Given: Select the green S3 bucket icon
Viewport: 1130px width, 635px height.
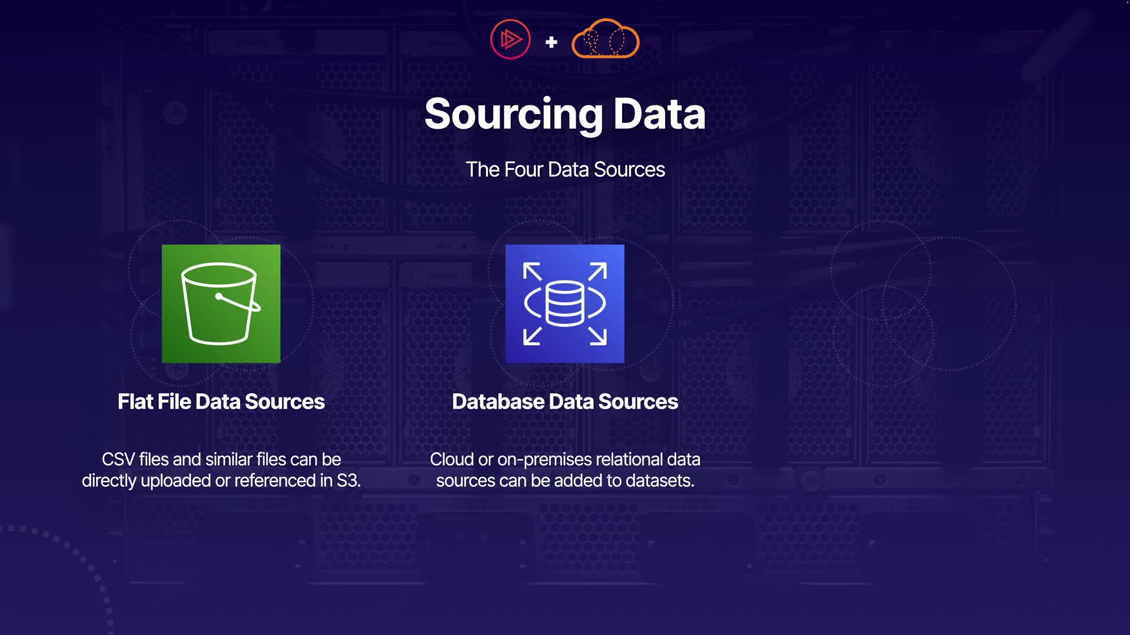Looking at the screenshot, I should [x=221, y=303].
